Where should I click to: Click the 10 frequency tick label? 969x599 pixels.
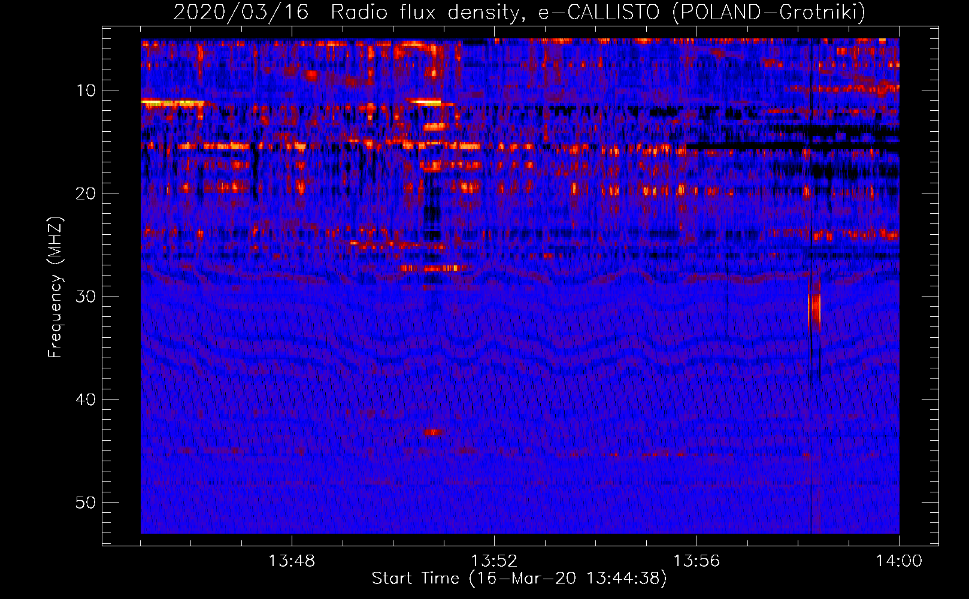pos(86,90)
